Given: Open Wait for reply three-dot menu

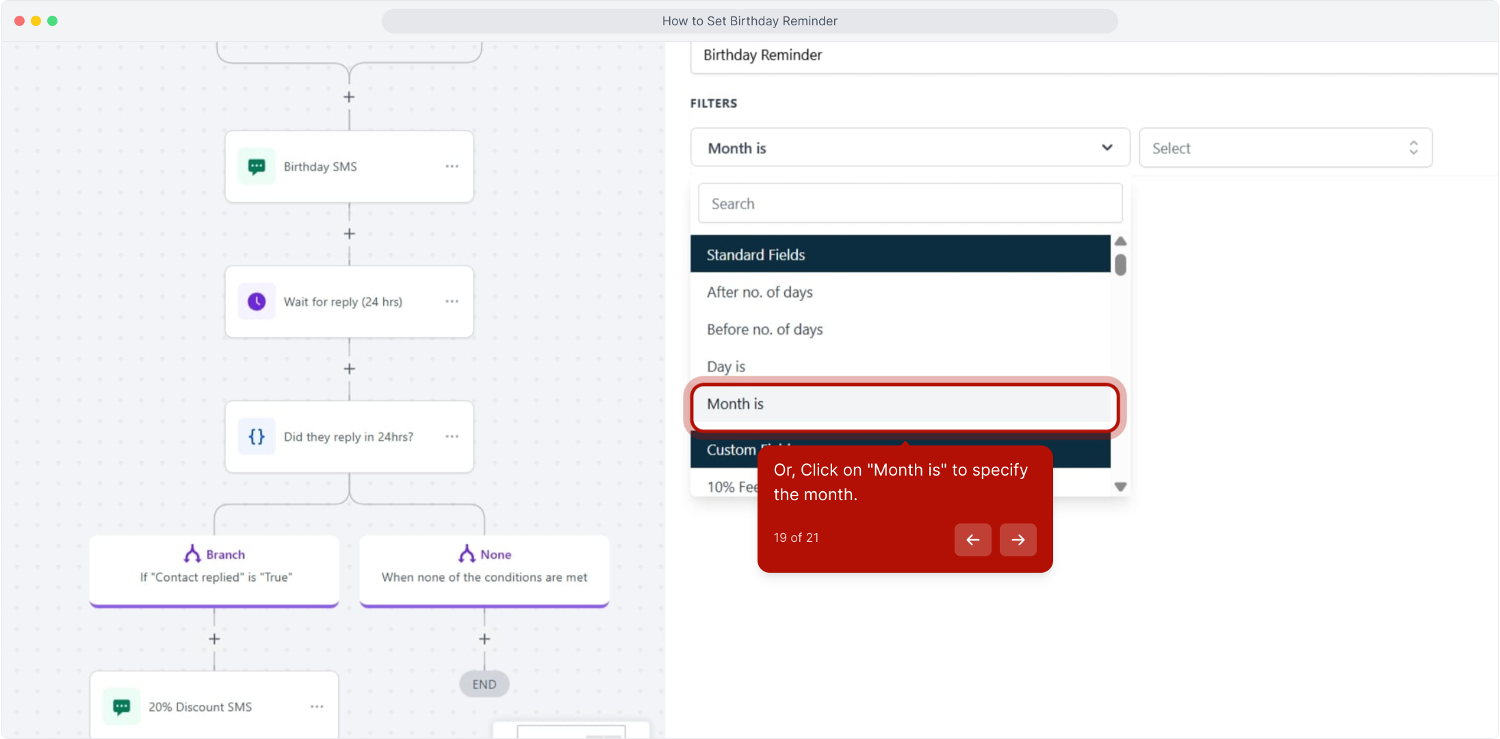Looking at the screenshot, I should click(452, 302).
